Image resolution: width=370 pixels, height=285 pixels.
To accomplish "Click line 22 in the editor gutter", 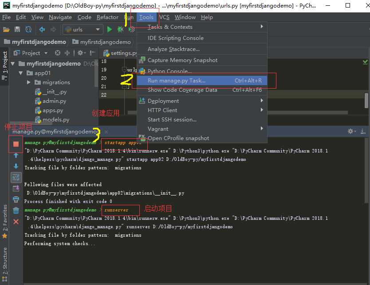I will tap(104, 95).
